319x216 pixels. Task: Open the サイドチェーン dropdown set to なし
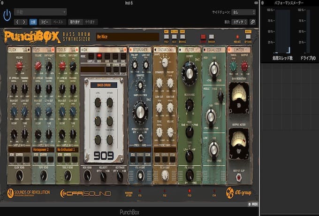click(x=243, y=12)
